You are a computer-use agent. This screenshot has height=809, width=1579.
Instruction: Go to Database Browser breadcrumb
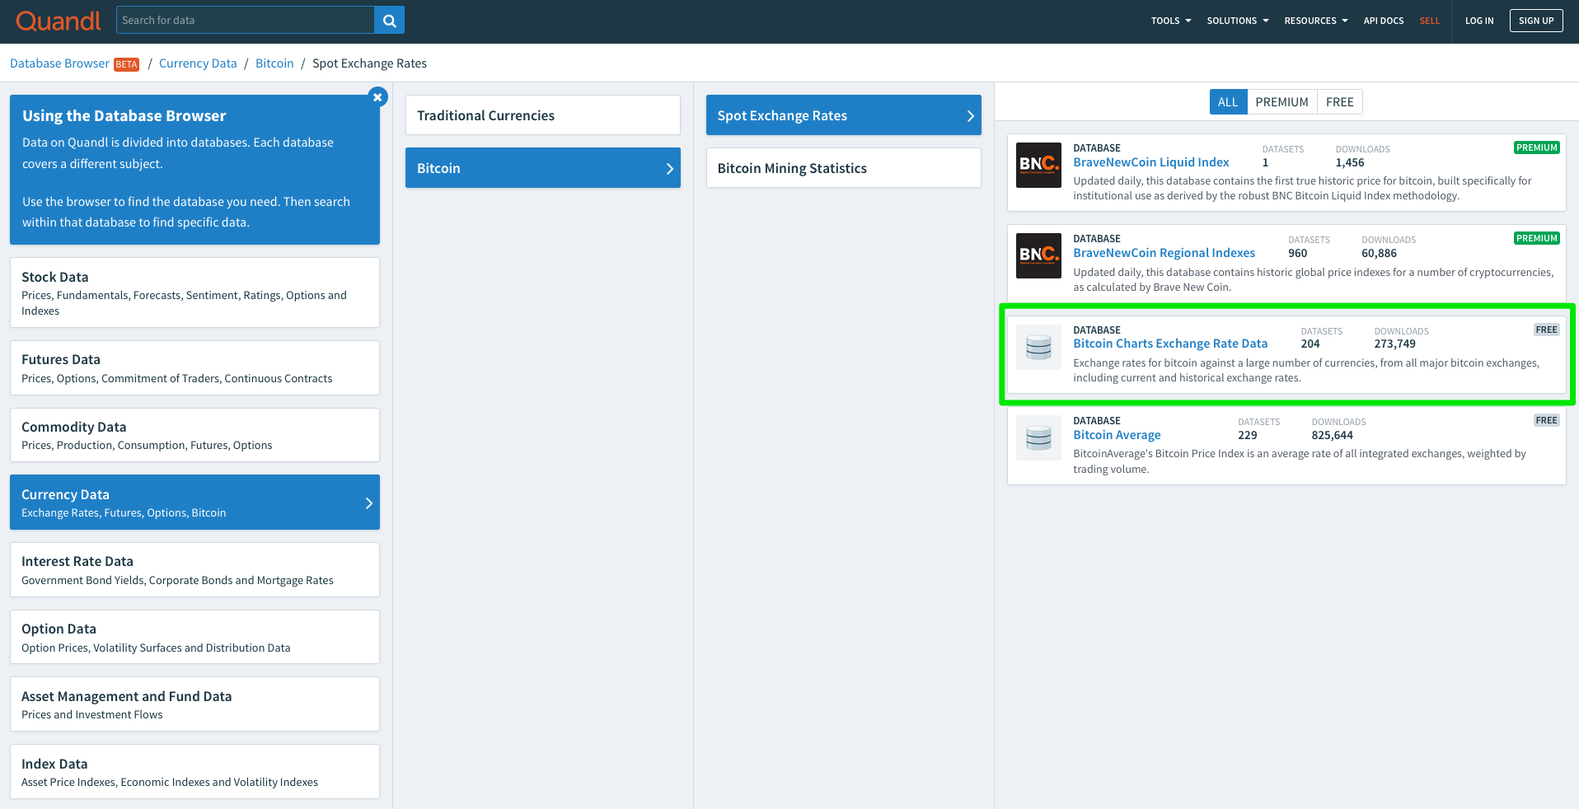pos(59,63)
